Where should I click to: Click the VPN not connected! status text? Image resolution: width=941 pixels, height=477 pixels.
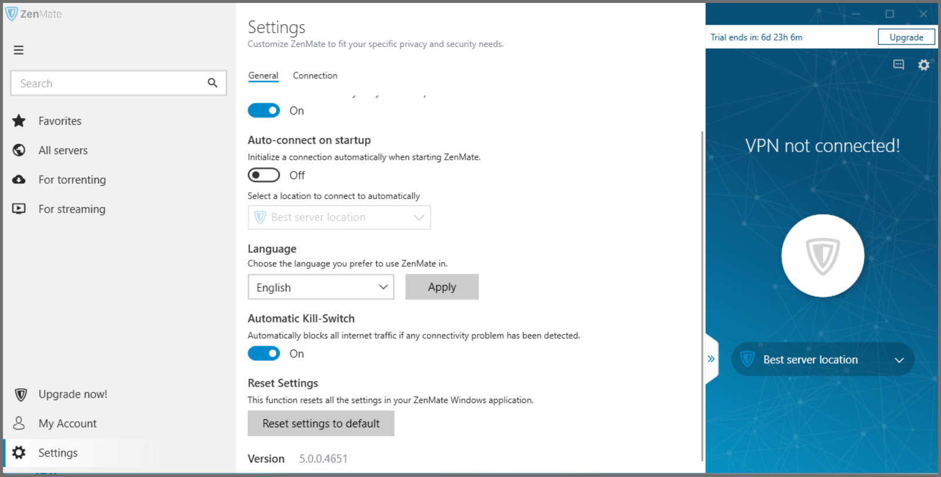point(822,146)
